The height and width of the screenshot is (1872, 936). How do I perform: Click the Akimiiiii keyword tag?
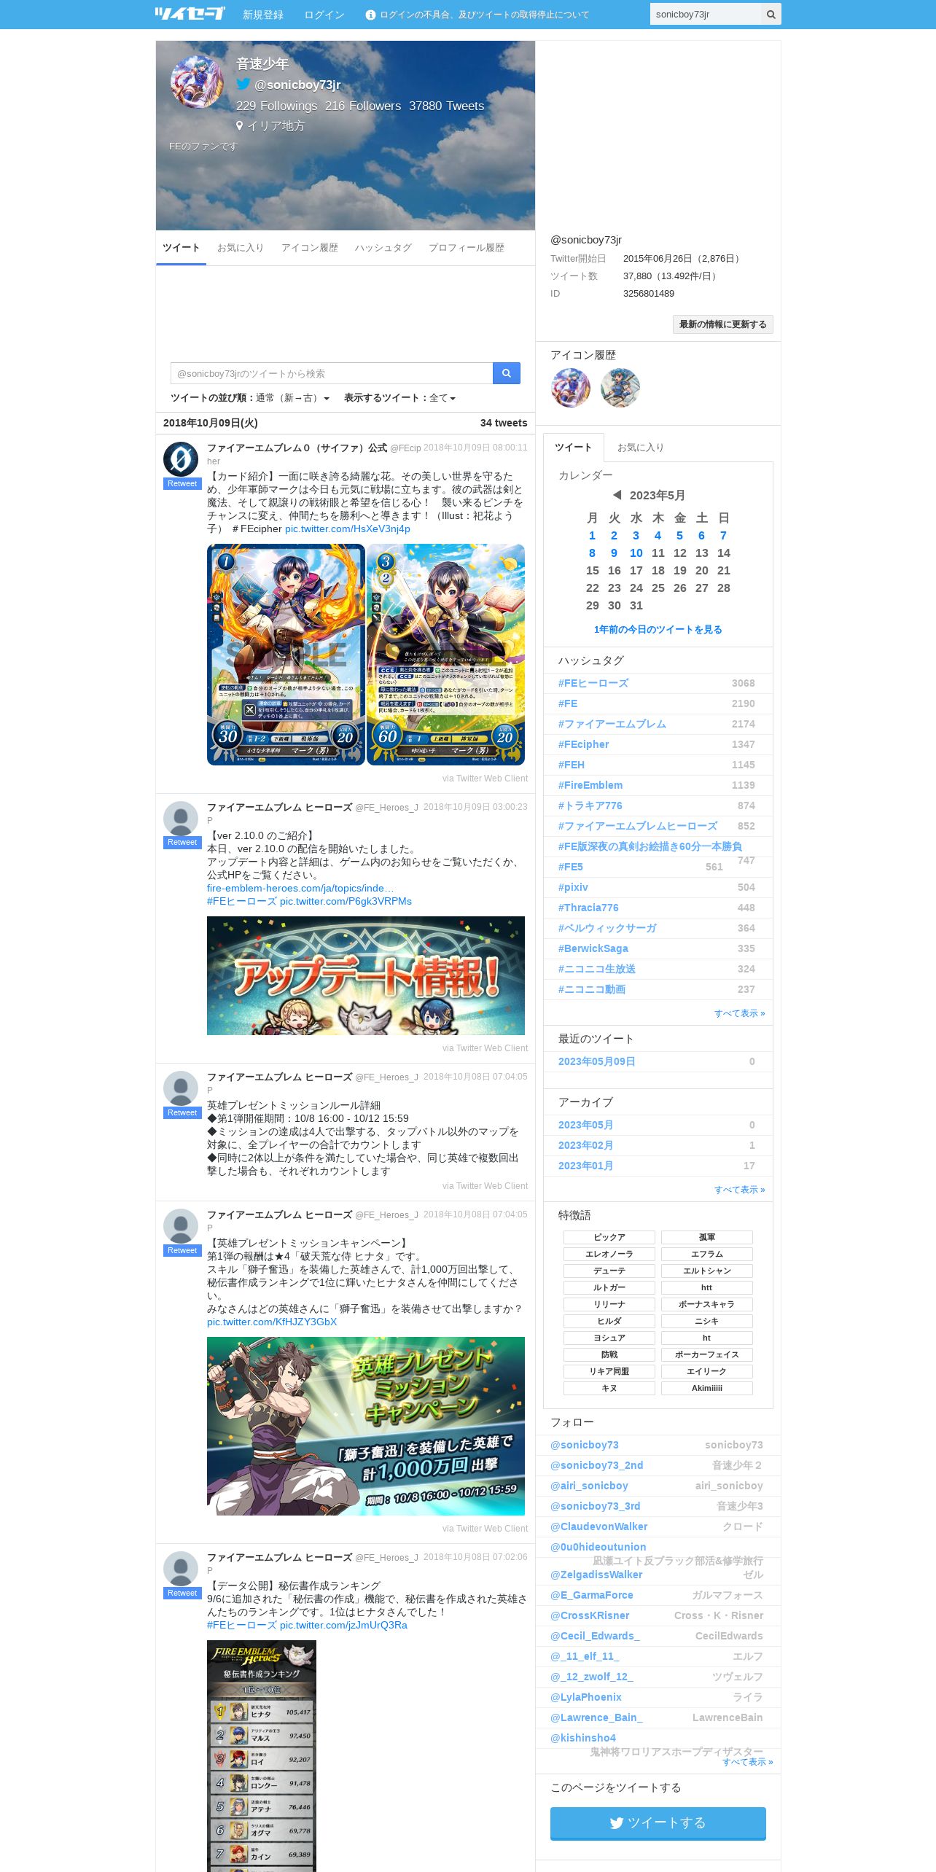707,1388
